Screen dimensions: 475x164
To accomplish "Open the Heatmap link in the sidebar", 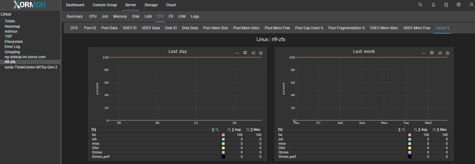I will [12, 26].
